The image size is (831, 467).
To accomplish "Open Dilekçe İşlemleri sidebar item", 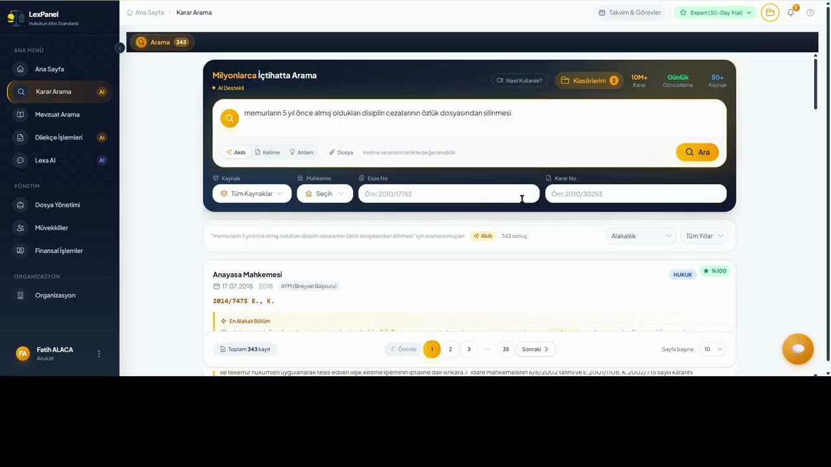I will 59,138.
